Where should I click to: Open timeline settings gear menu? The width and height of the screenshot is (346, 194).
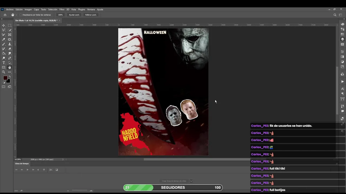[44, 170]
